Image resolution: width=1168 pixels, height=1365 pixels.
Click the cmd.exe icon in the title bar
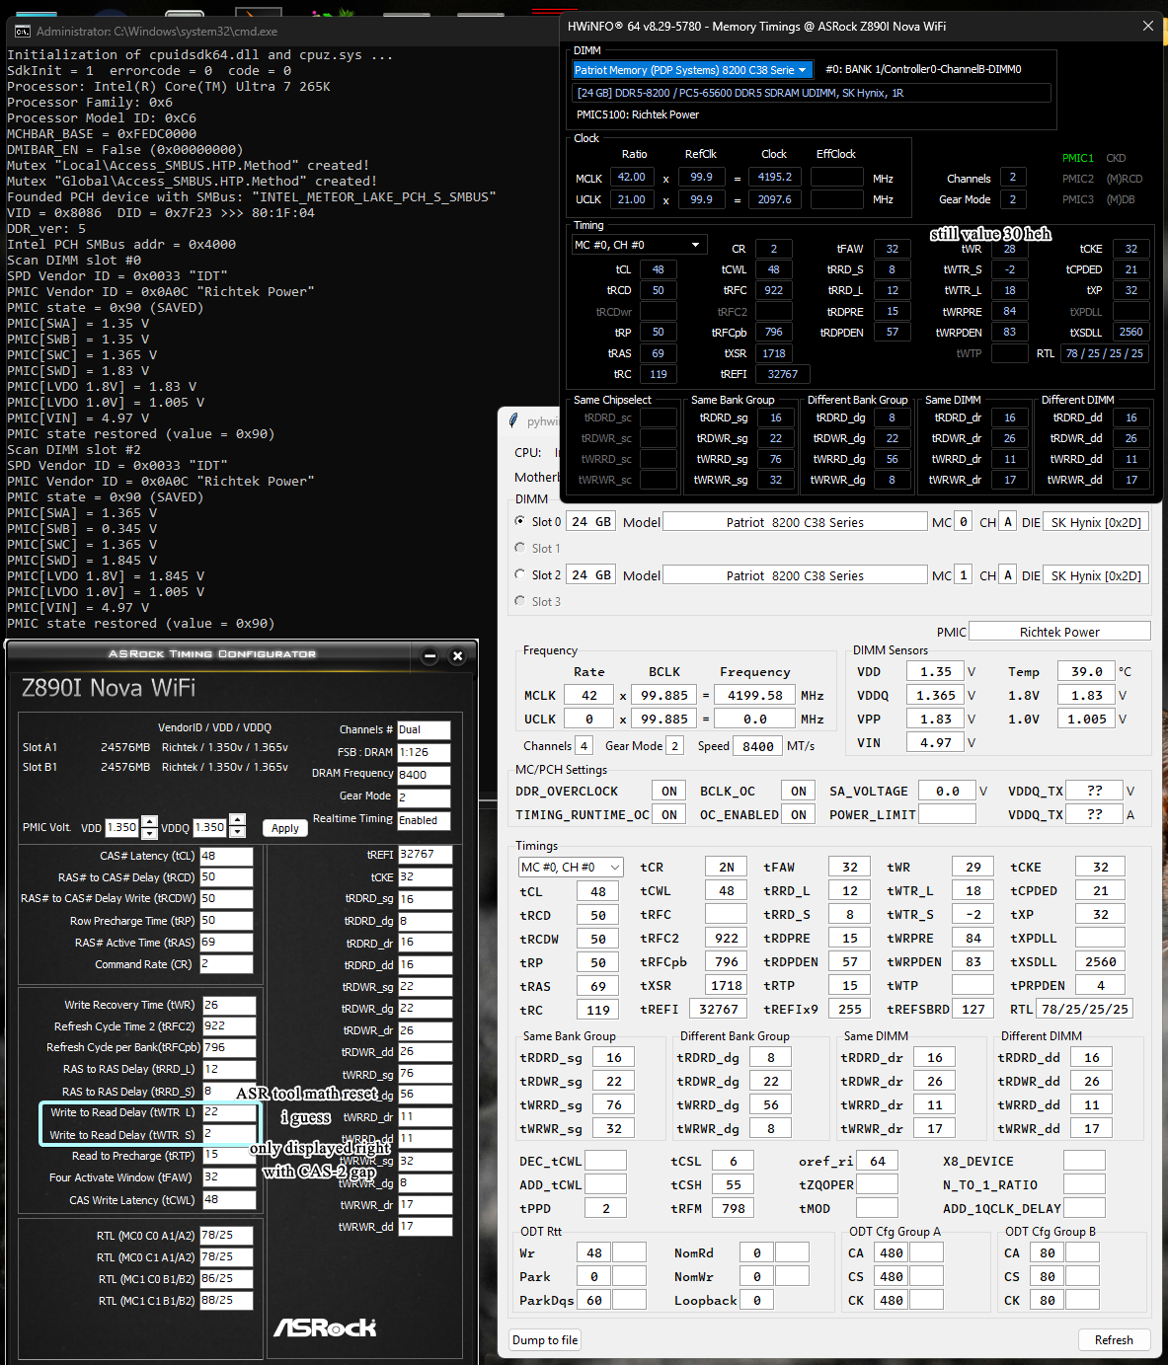(22, 32)
